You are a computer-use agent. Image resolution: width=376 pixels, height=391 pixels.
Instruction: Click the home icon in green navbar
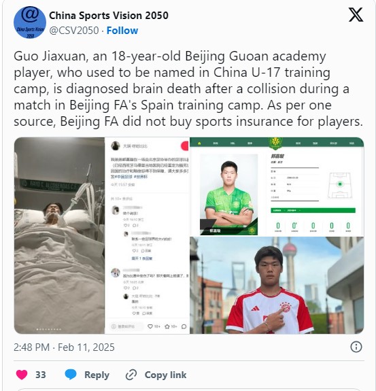pos(199,143)
